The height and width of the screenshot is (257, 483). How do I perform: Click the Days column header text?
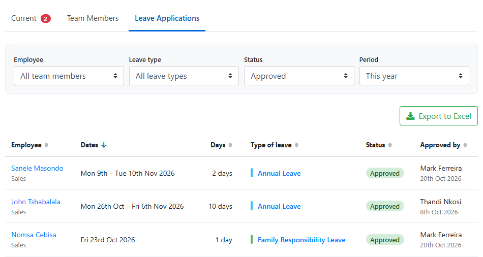coord(218,145)
